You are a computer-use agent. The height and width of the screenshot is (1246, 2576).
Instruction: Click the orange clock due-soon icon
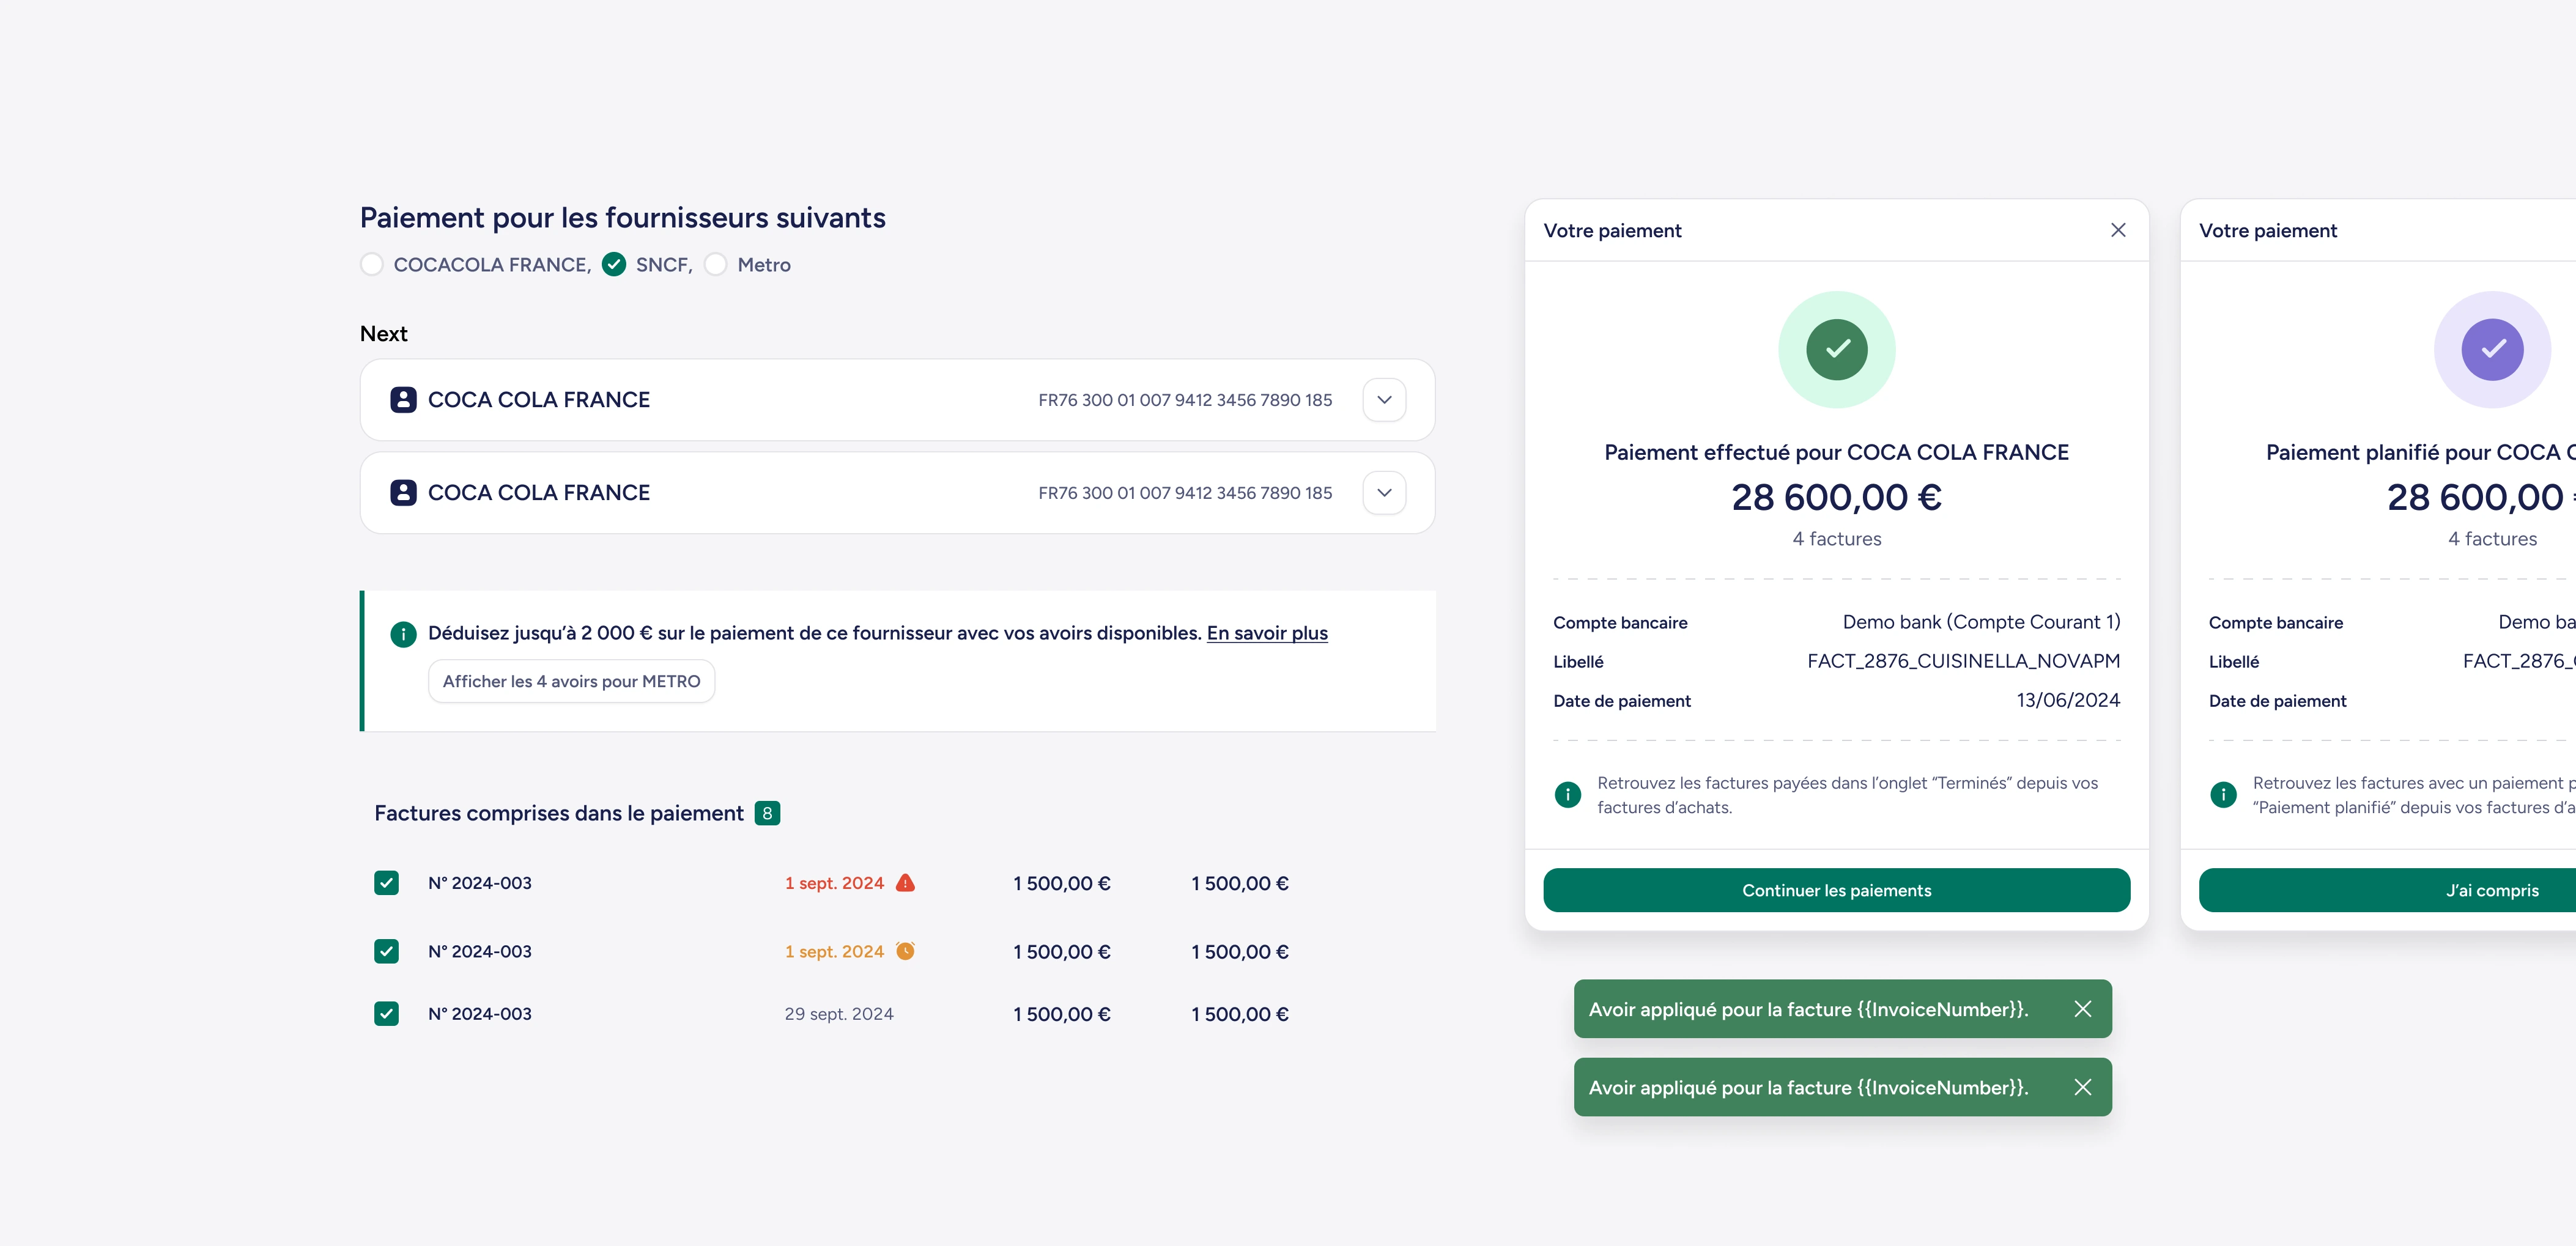(905, 951)
